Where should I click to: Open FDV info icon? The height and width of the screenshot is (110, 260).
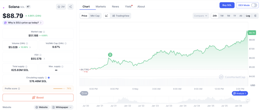40,55
